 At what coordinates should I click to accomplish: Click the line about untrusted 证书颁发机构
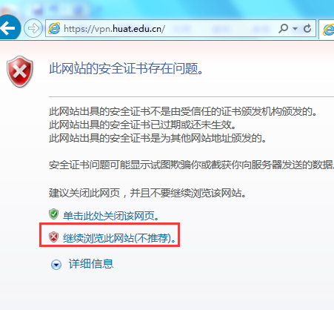point(183,111)
